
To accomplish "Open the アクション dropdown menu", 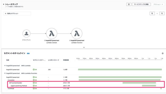I will click(x=158, y=4).
